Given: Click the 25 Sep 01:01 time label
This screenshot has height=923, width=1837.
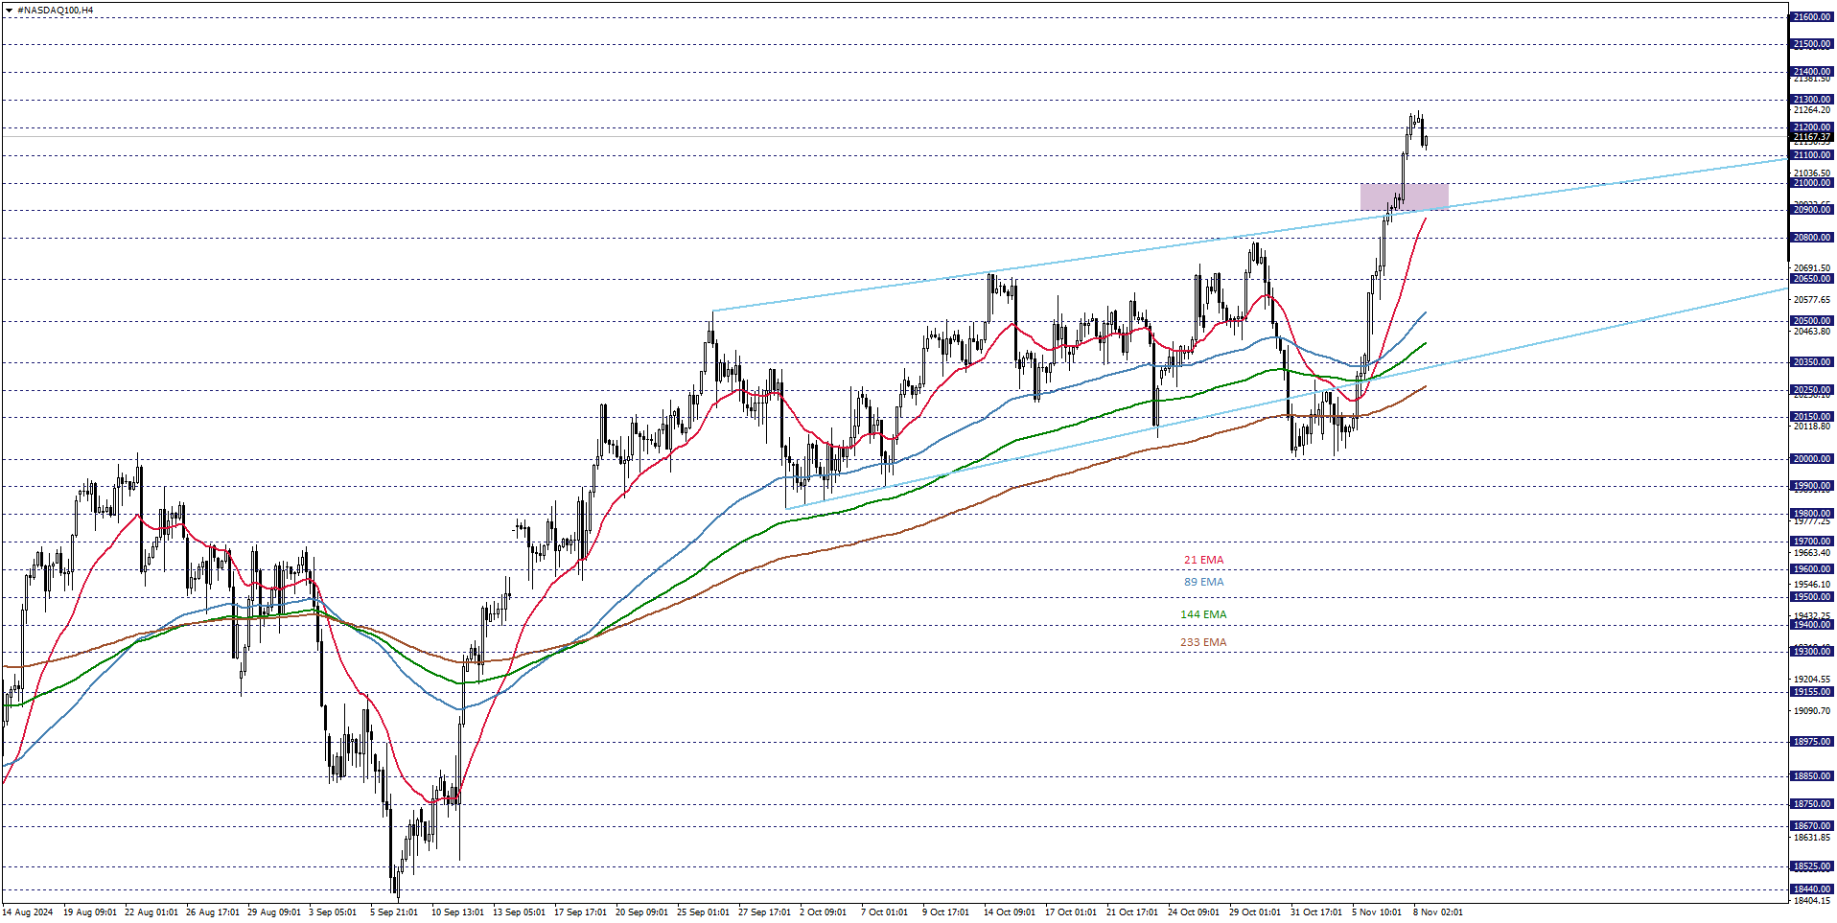Looking at the screenshot, I should click(703, 912).
